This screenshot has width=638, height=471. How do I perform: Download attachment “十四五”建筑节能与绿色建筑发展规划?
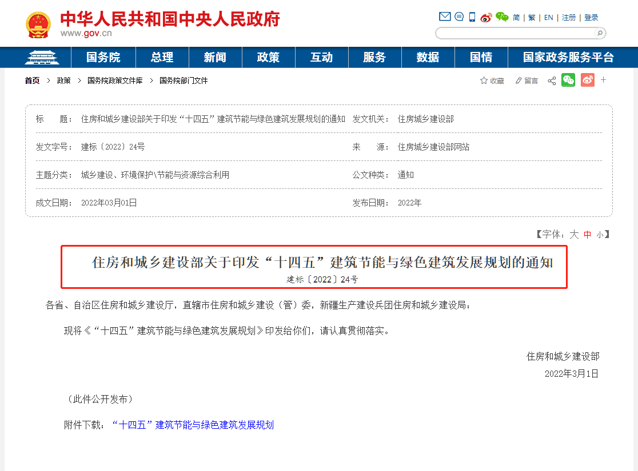coord(193,425)
